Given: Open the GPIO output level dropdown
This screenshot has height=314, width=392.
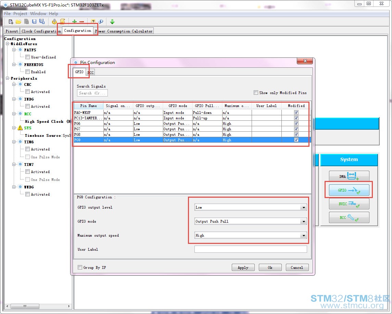Looking at the screenshot, I should tap(251, 207).
